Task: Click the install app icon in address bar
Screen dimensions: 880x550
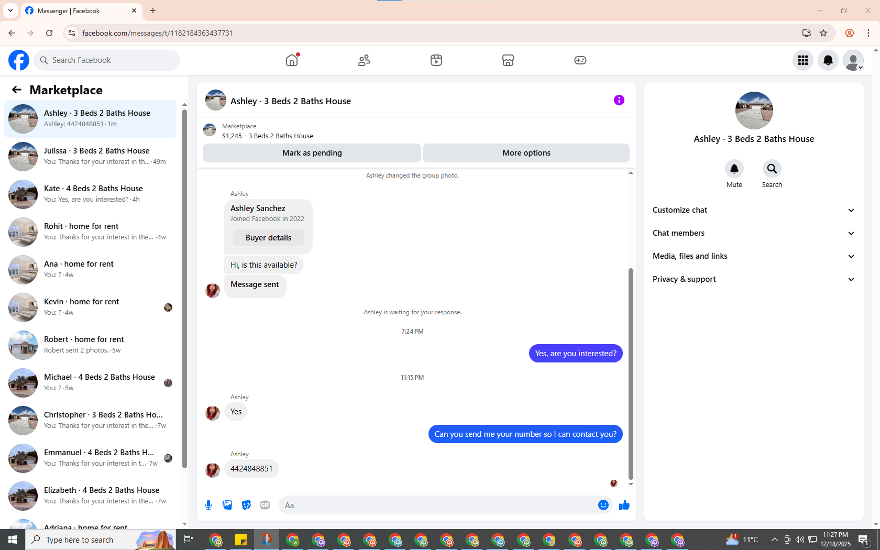Action: [806, 33]
